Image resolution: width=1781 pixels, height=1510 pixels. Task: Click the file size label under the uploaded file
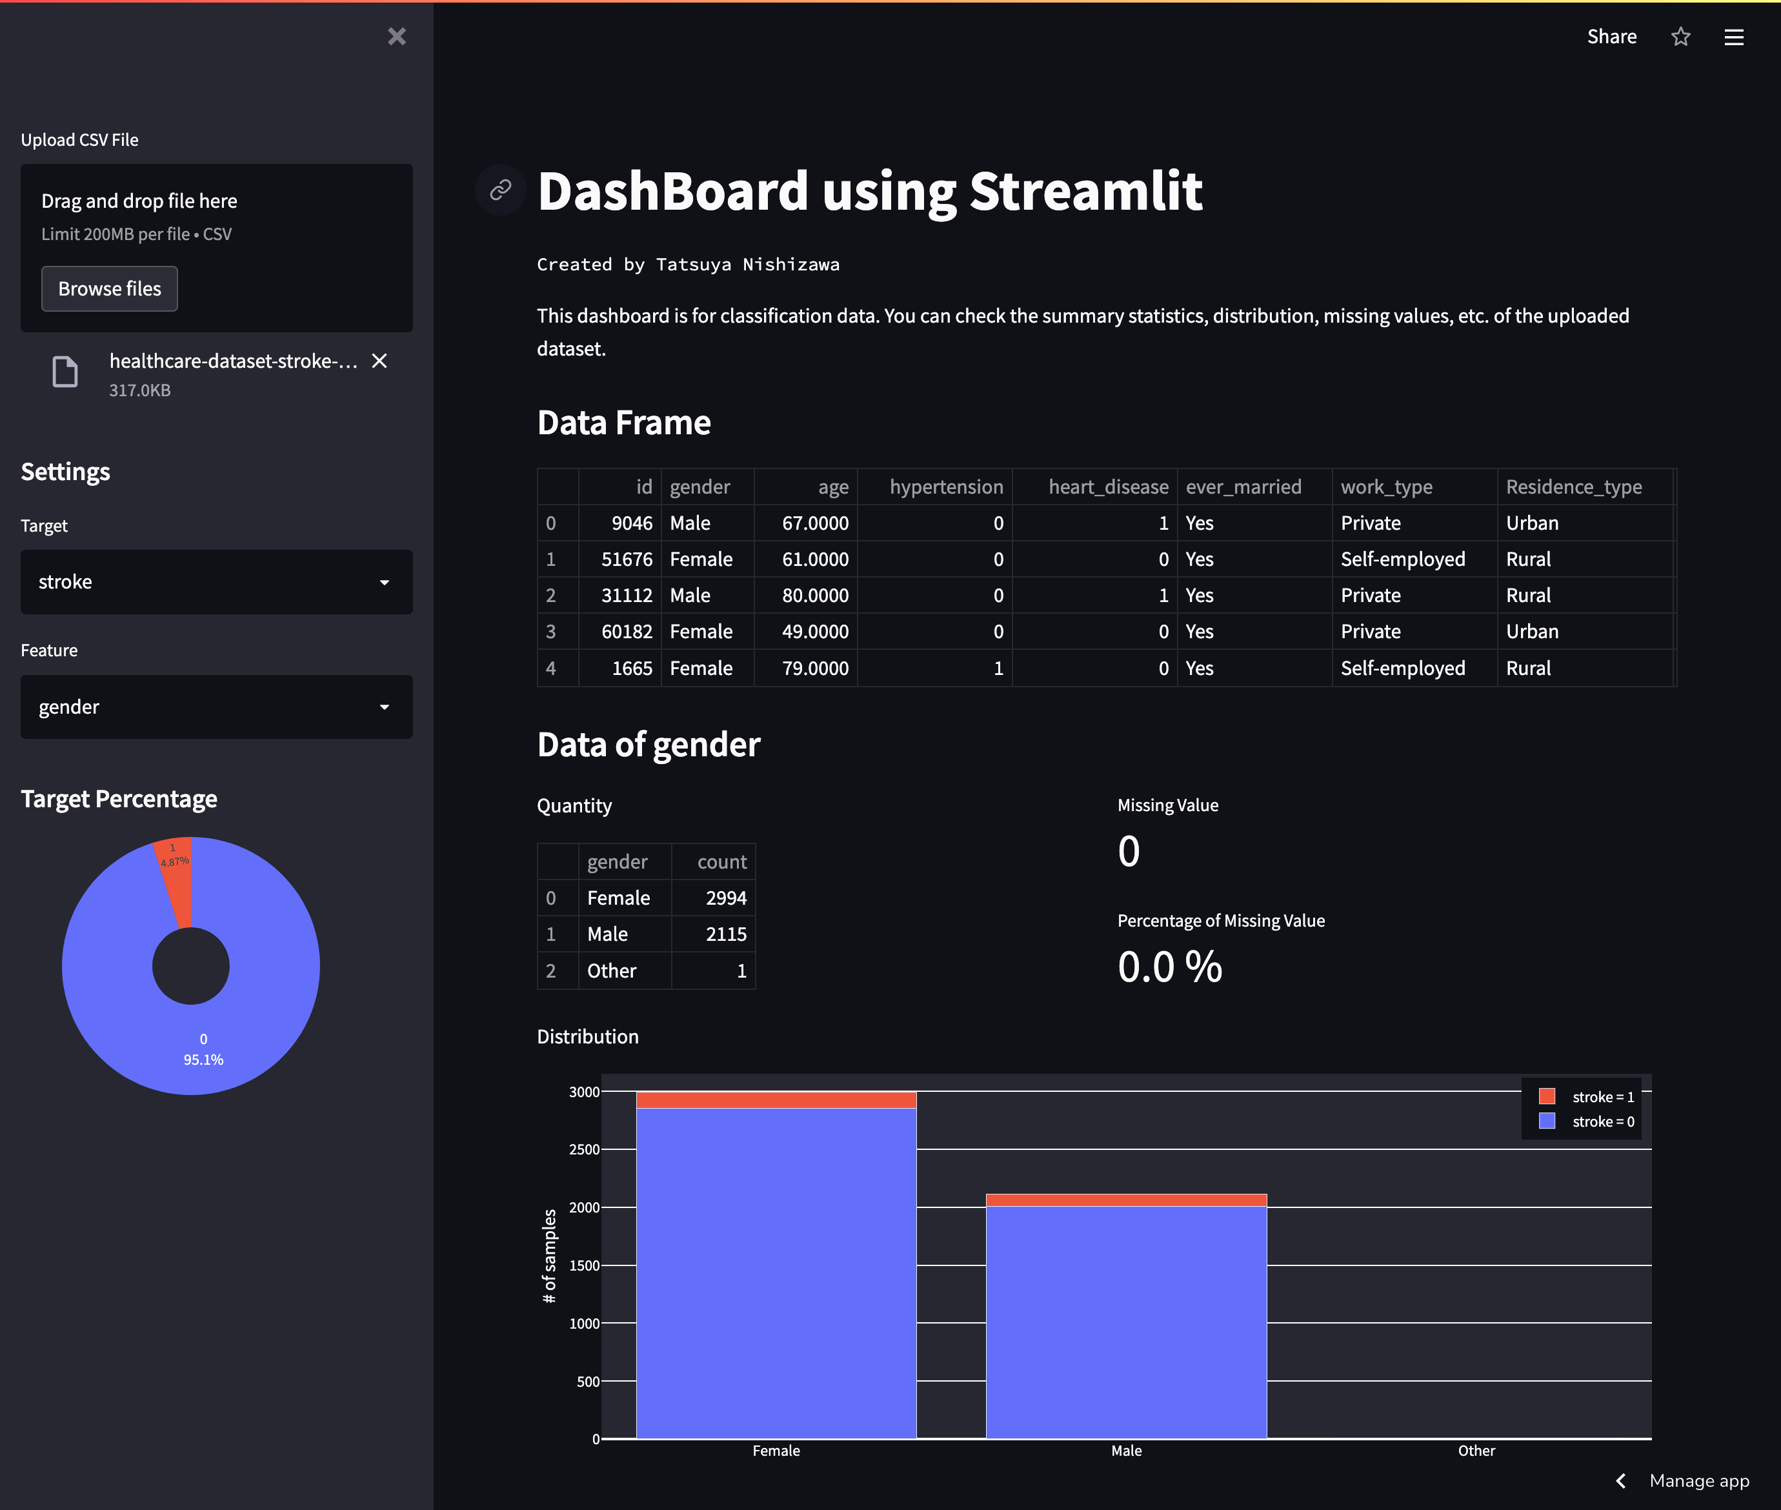click(x=139, y=390)
